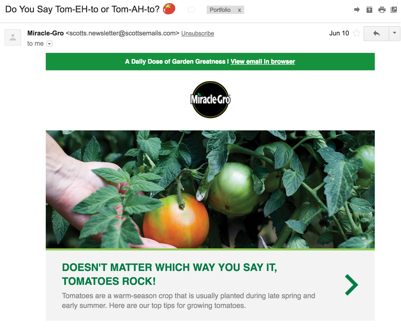Click the forward arrow icon in header
Viewport: 401px width, 330px height.
tap(357, 10)
